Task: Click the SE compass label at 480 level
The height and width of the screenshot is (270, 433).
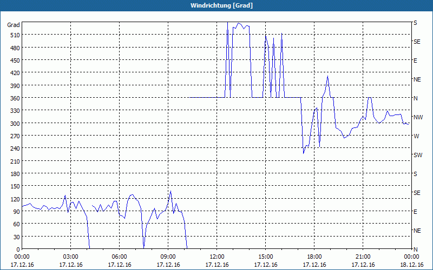Action: (417, 42)
